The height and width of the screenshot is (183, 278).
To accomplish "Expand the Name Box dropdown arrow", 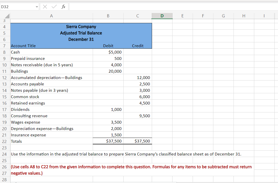I will (37, 7).
